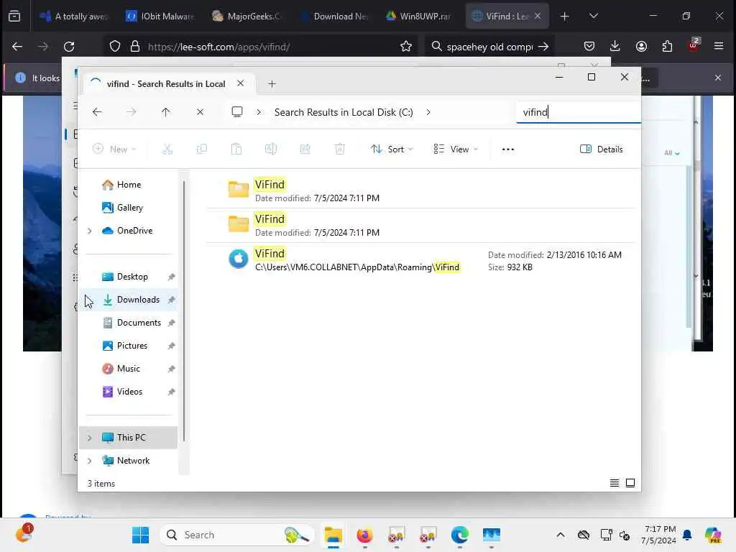Click the Rename icon in Explorer toolbar

(271, 149)
